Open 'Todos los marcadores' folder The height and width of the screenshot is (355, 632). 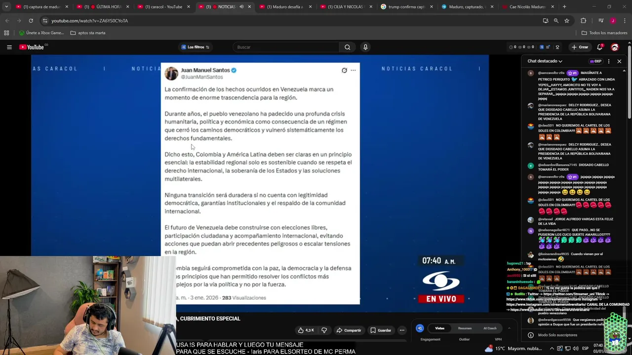point(604,33)
